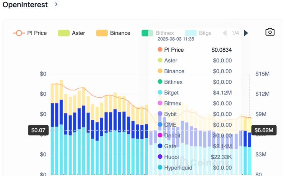Toggle Bitfinex series in legend
The image size is (283, 176).
click(158, 33)
